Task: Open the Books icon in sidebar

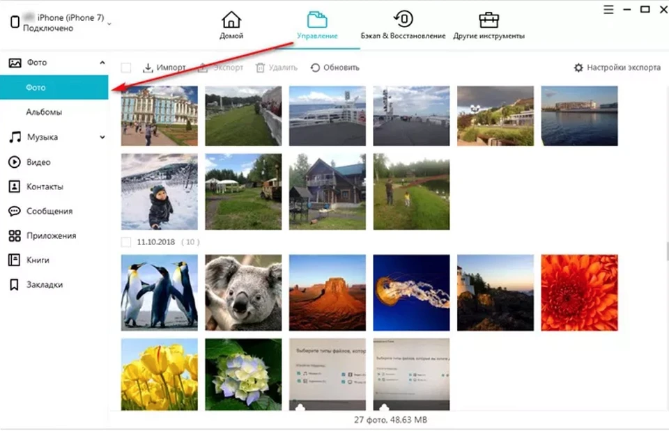Action: (14, 260)
